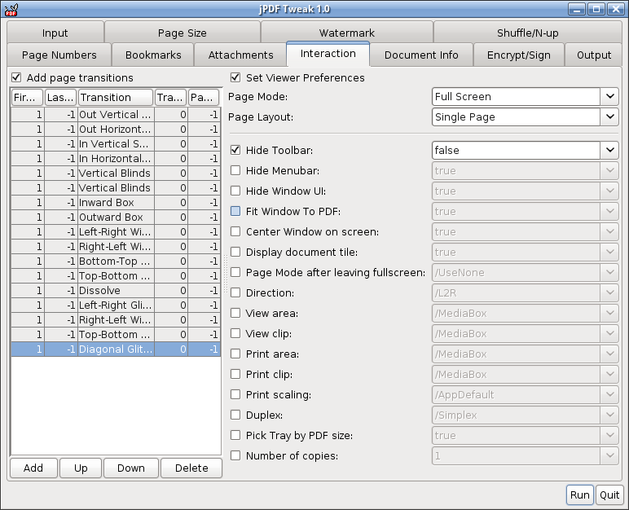Viewport: 629px width, 510px height.
Task: Click the Fir... column header
Action: point(27,97)
